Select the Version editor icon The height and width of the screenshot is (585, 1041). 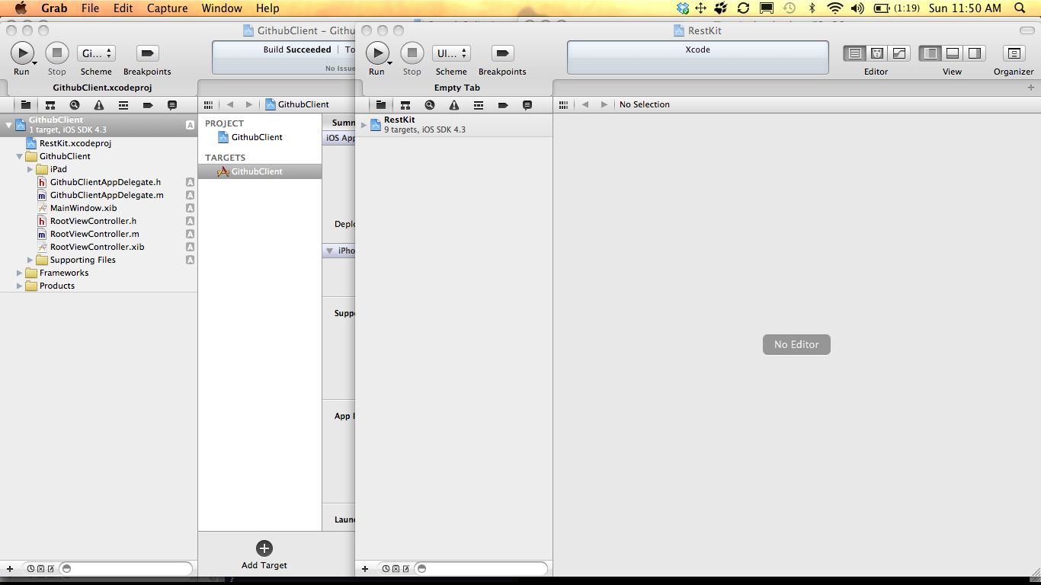pyautogui.click(x=898, y=53)
